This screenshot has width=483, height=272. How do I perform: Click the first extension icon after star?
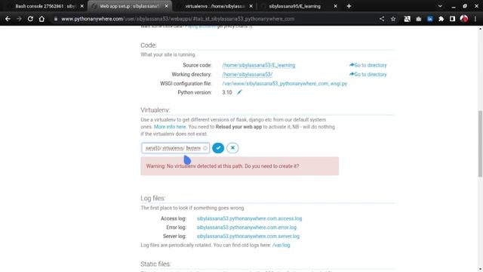click(x=407, y=19)
